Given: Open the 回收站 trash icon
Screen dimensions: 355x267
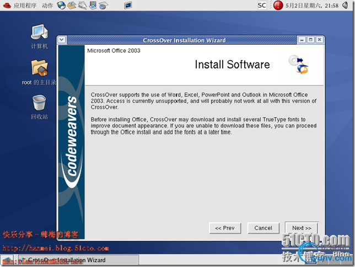Looking at the screenshot, I should (39, 107).
